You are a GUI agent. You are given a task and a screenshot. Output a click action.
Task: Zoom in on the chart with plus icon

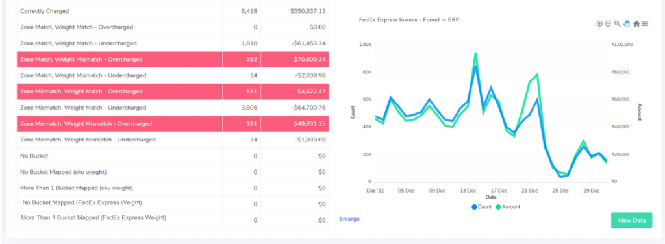coord(599,24)
